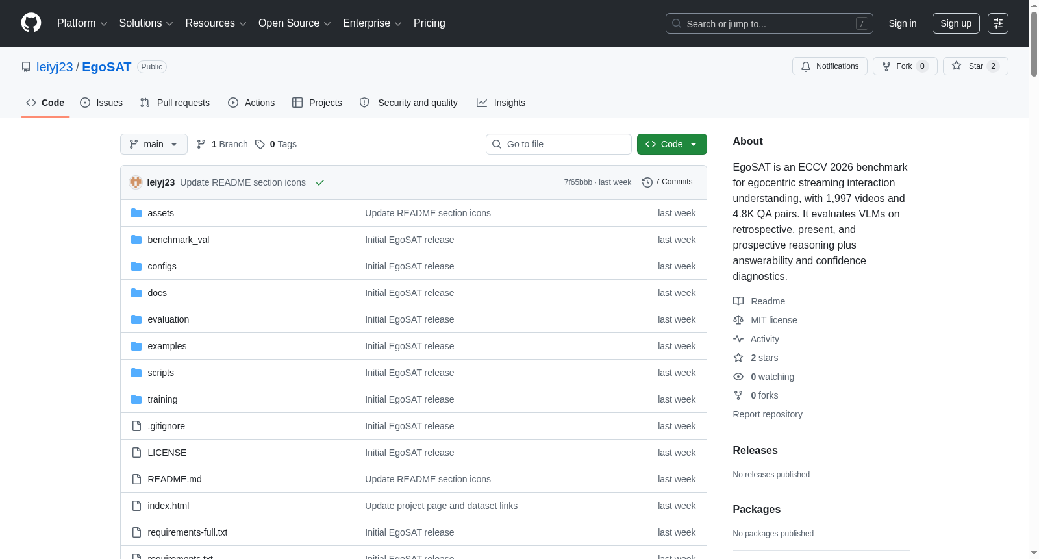Click the Notifications button
The width and height of the screenshot is (1039, 559).
830,66
